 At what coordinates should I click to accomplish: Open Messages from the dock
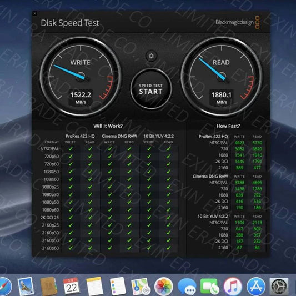tap(187, 287)
